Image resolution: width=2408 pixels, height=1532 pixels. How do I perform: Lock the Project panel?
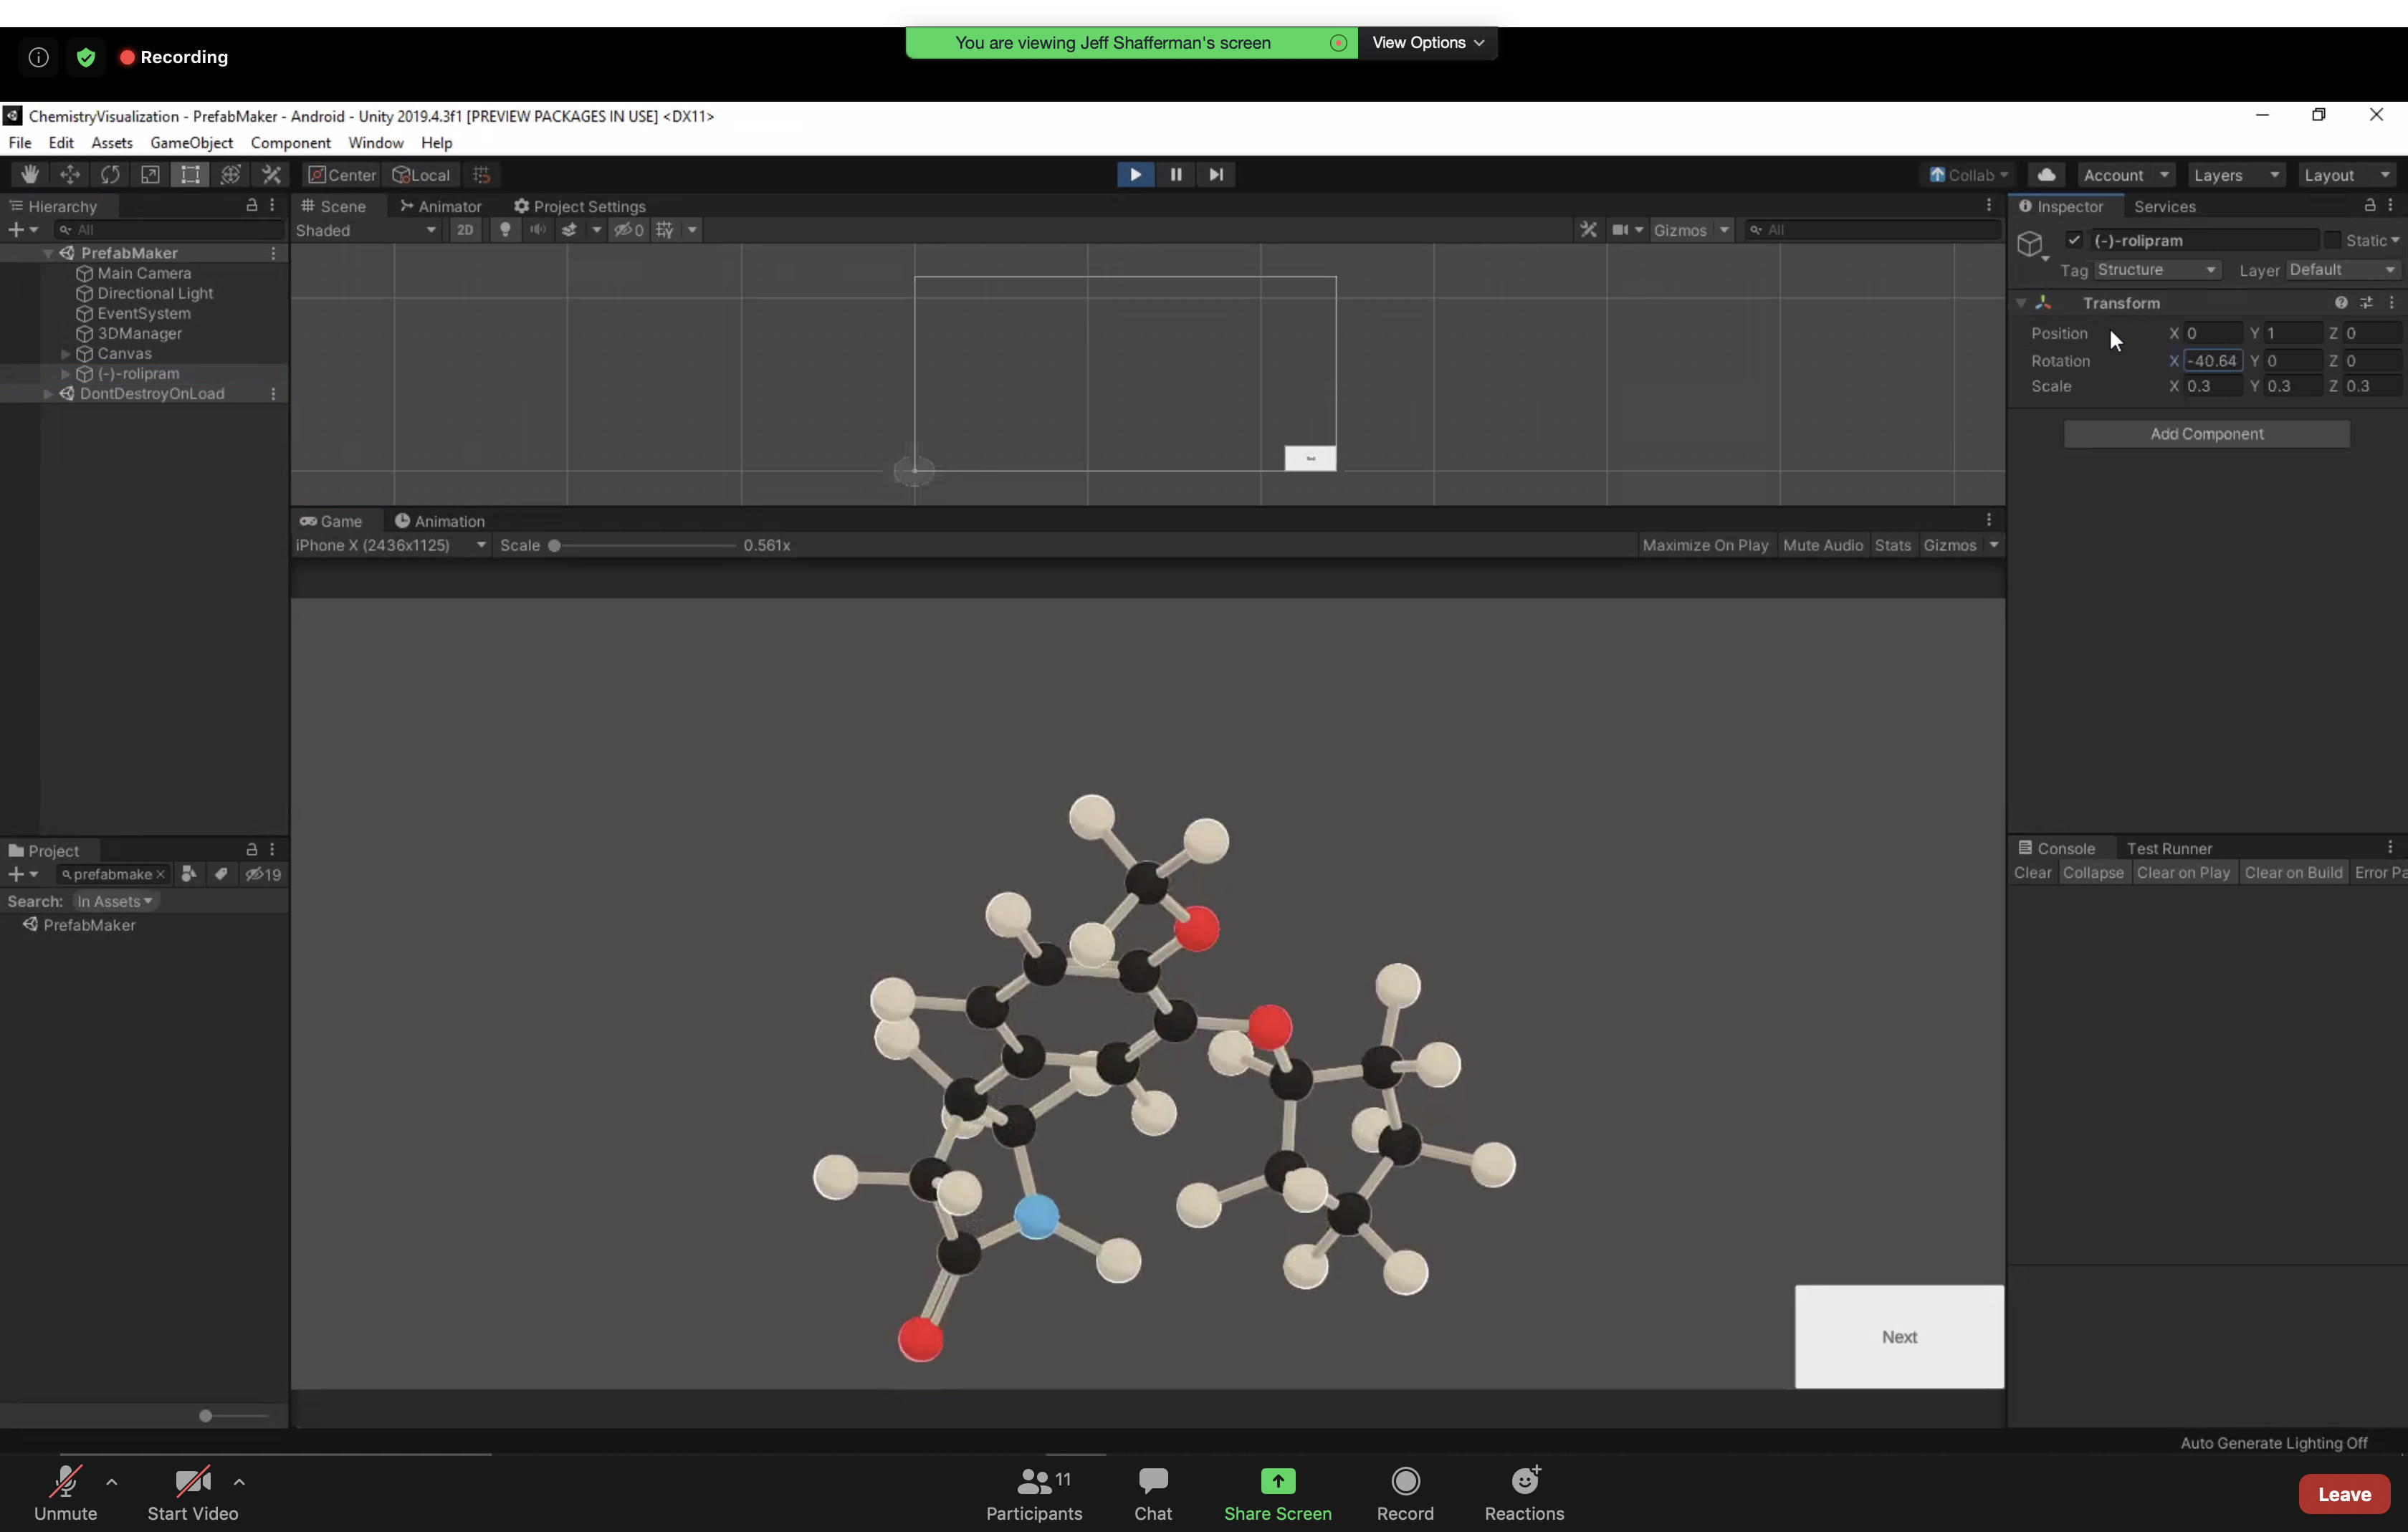tap(252, 849)
